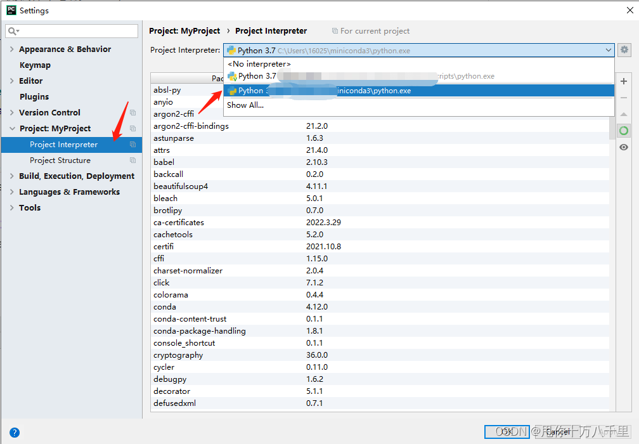Screen dimensions: 639x444
Task: Click the copy icon beside Project Interpreter
Action: pos(132,145)
